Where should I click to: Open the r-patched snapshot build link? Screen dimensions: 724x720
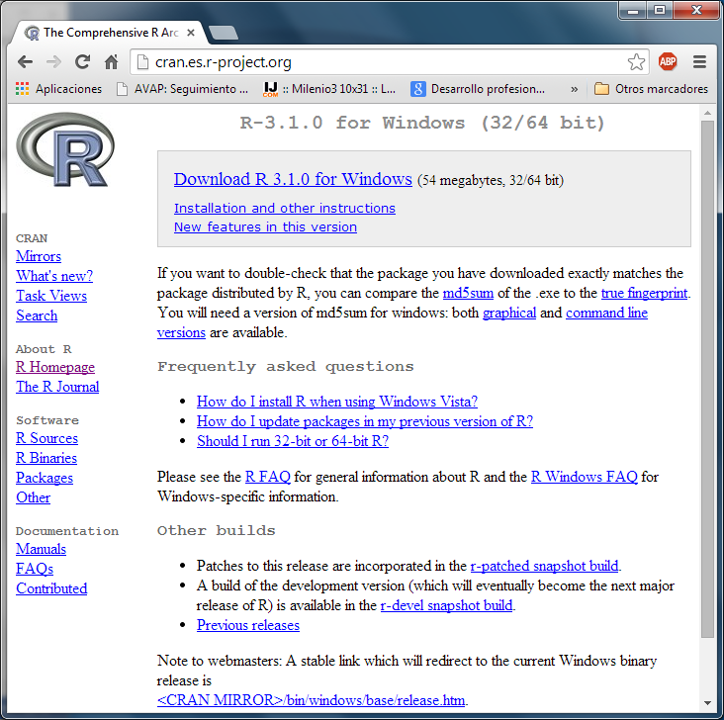[x=544, y=567]
